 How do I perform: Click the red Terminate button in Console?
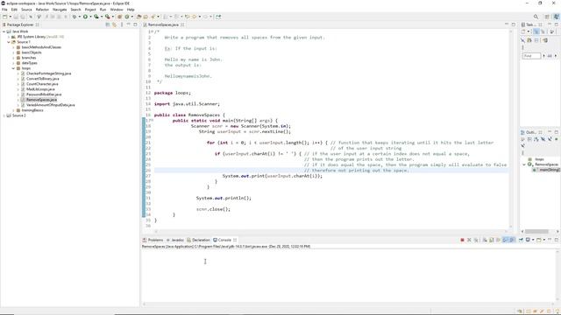click(x=462, y=240)
